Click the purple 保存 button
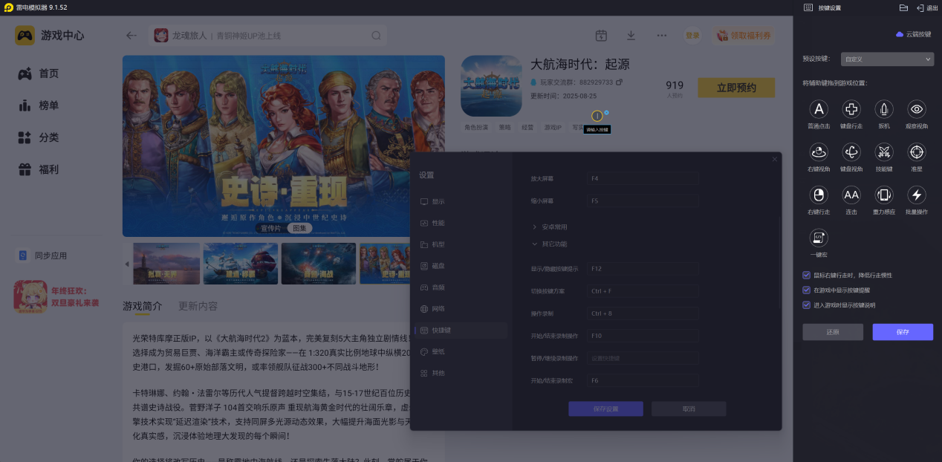942x462 pixels. (x=903, y=332)
